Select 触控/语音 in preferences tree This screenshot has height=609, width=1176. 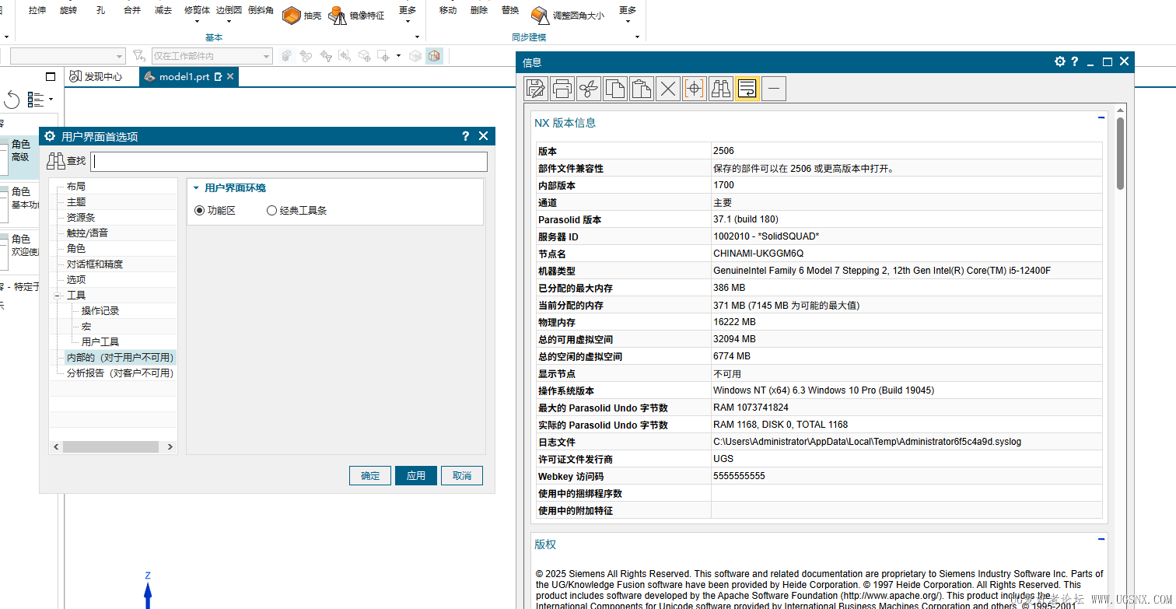[x=87, y=233]
